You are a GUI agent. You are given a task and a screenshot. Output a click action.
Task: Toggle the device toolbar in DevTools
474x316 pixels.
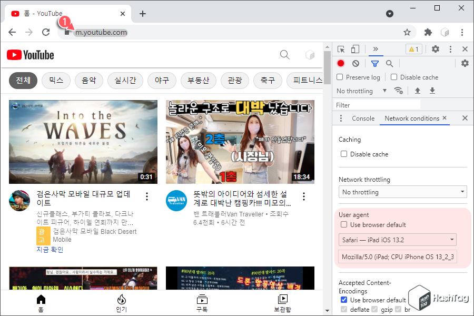click(x=355, y=49)
